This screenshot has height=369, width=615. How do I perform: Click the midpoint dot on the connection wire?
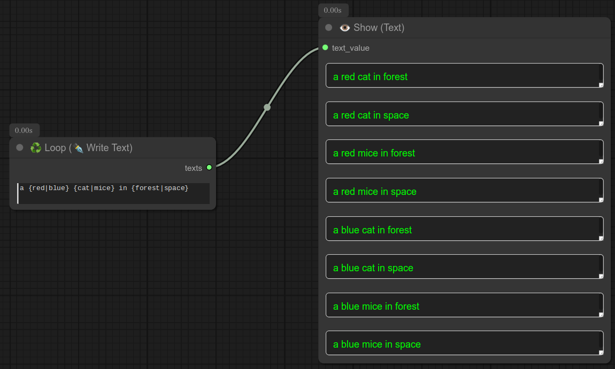[x=266, y=107]
